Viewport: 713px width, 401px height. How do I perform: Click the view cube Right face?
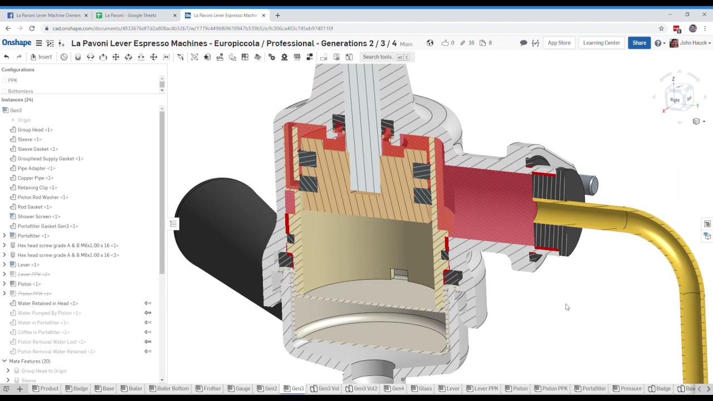(x=675, y=100)
